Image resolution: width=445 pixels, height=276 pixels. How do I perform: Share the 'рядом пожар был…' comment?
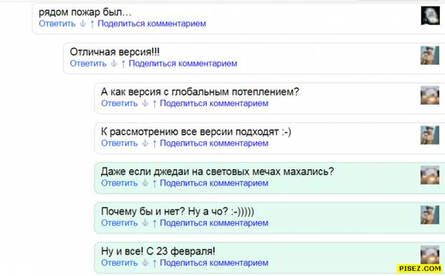(152, 24)
